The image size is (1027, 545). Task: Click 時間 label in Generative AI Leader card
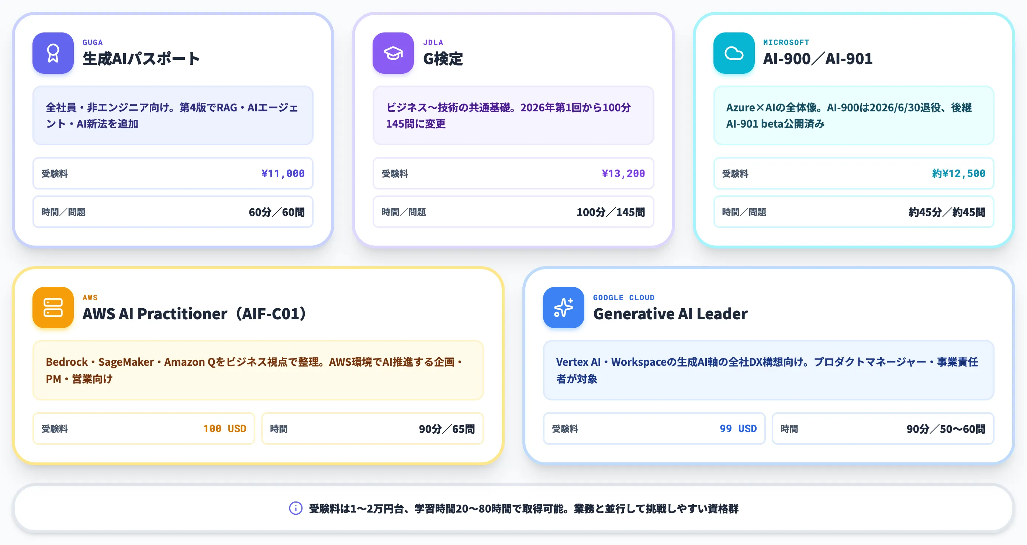[x=789, y=429]
